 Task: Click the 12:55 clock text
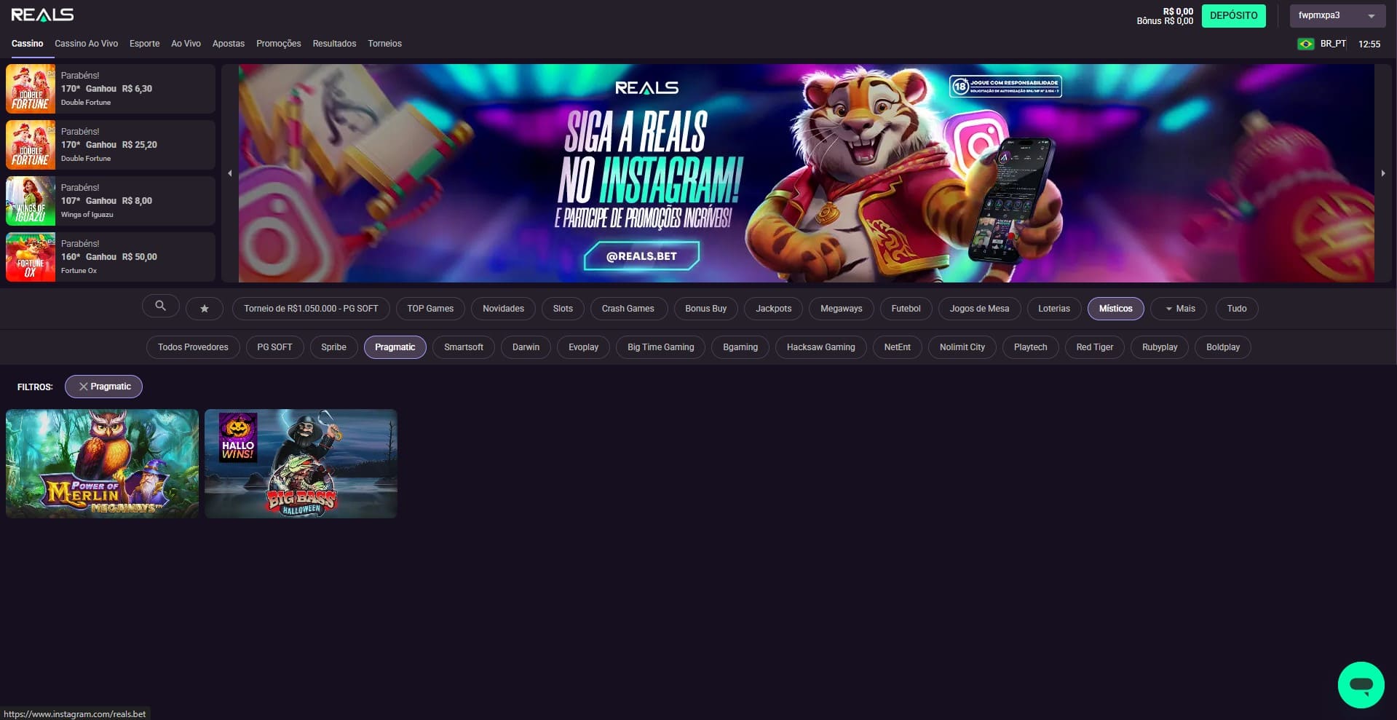click(x=1369, y=44)
